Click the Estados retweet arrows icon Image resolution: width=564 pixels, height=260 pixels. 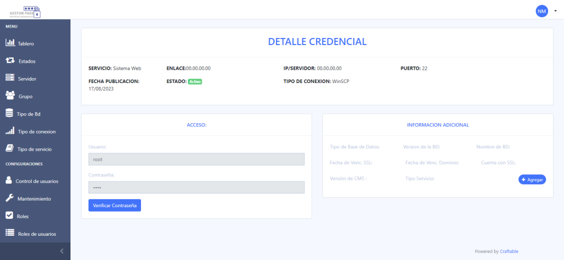(10, 60)
